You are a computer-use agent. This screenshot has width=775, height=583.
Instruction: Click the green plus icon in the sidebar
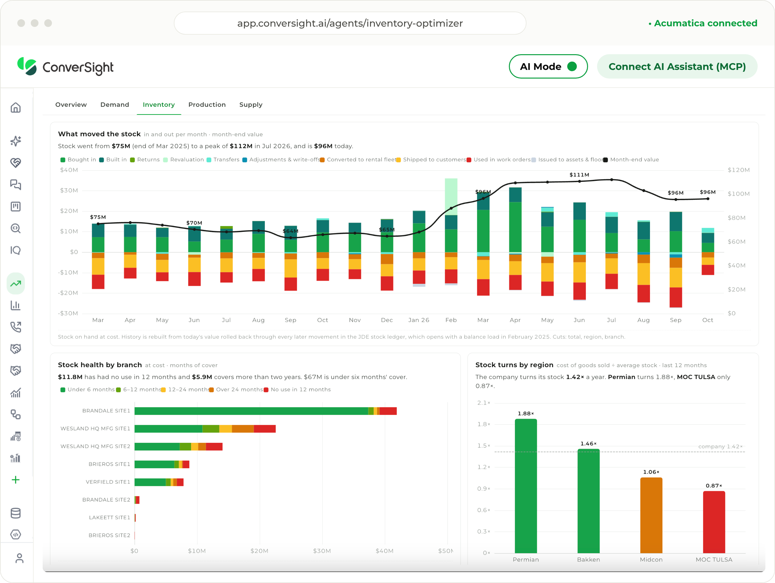pyautogui.click(x=15, y=480)
